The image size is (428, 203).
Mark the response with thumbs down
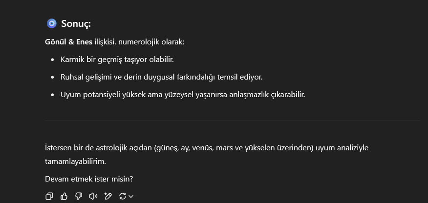point(79,196)
